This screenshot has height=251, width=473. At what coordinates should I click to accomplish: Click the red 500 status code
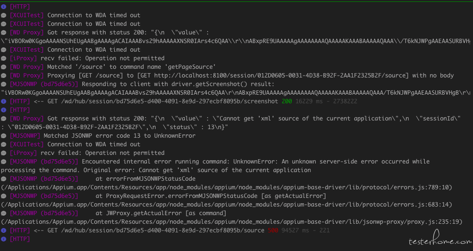click(x=273, y=230)
